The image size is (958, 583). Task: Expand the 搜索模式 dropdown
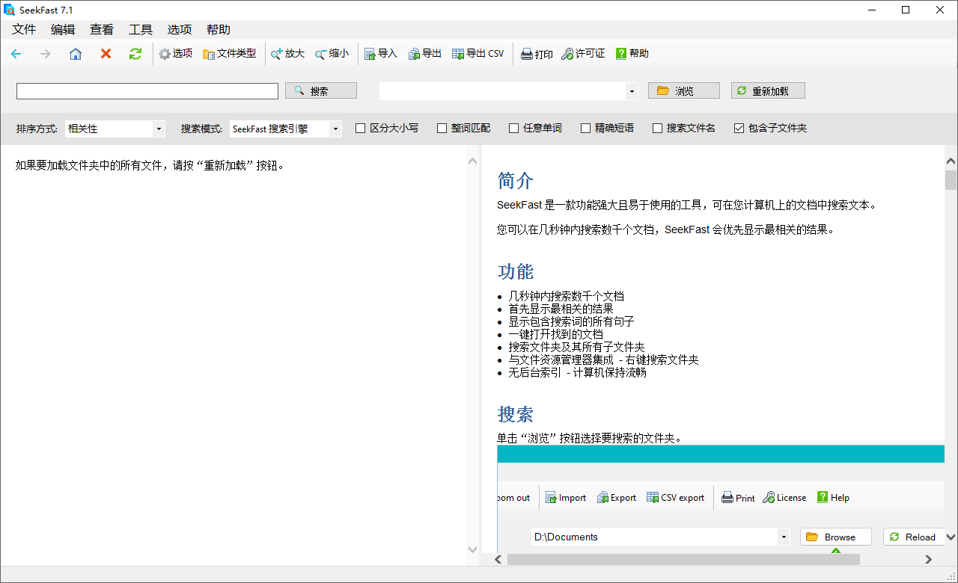(335, 129)
